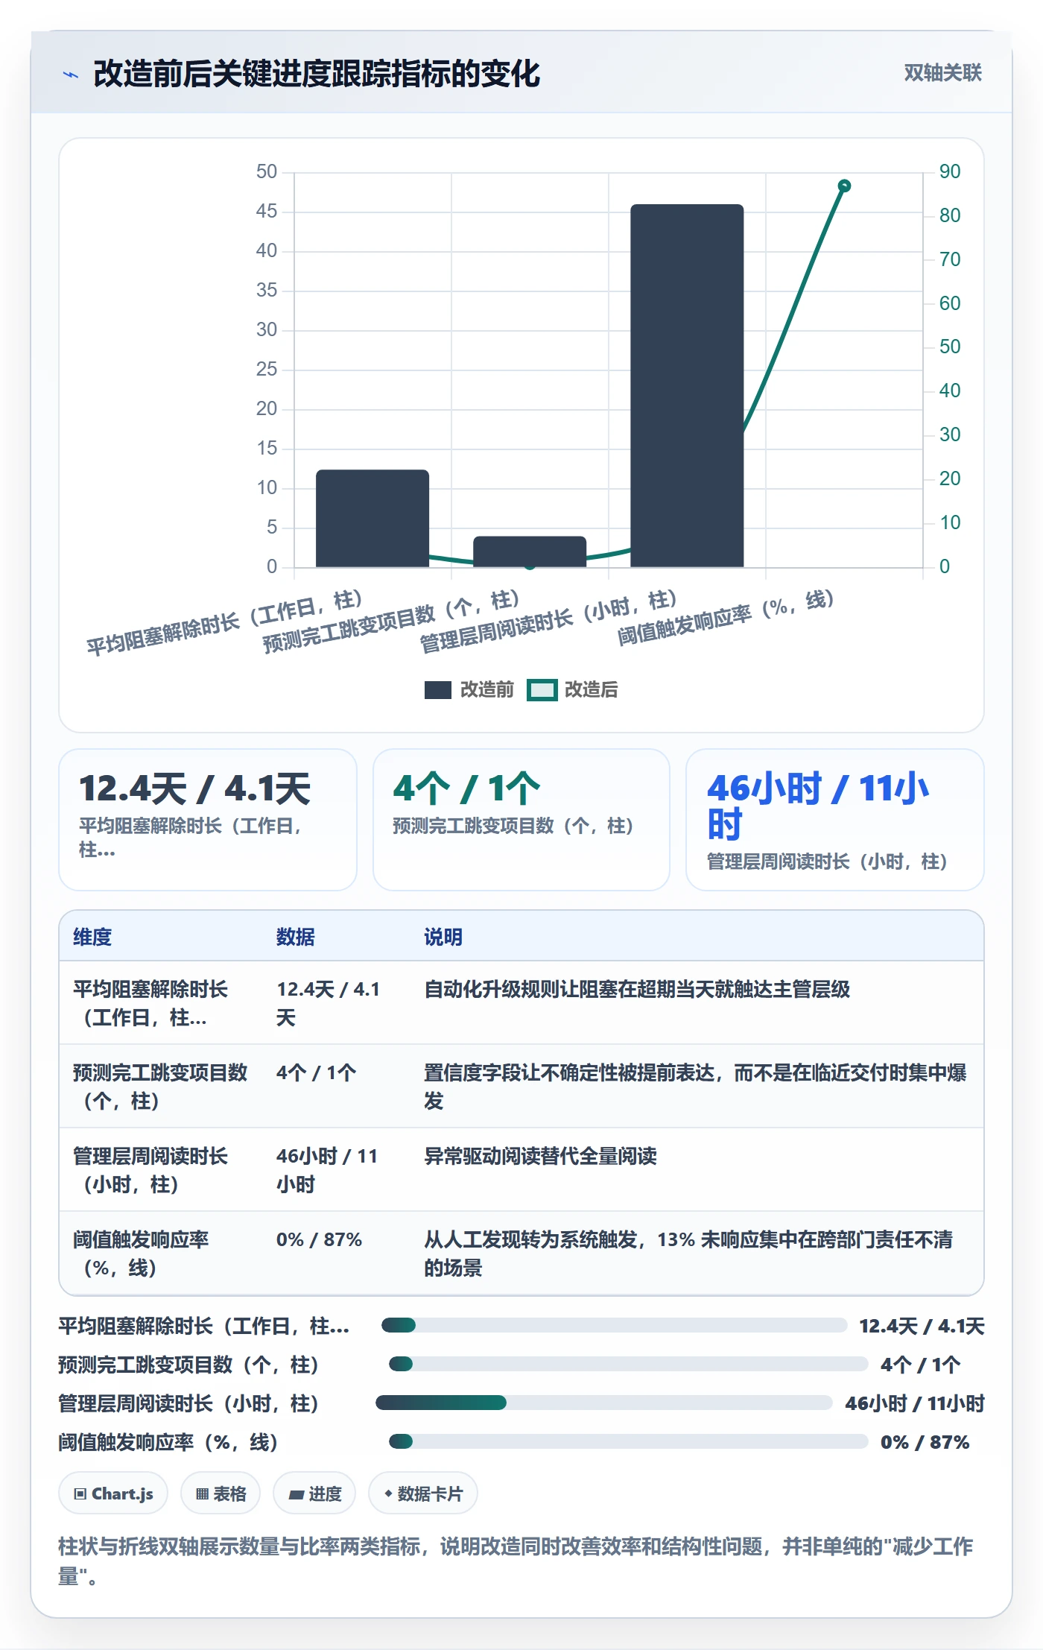Click the 12.4天 / 4.1天 data card
Viewport: 1043px width, 1650px height.
(x=208, y=820)
